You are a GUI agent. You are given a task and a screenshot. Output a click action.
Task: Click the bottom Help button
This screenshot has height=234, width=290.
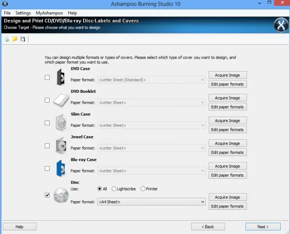[20, 227]
